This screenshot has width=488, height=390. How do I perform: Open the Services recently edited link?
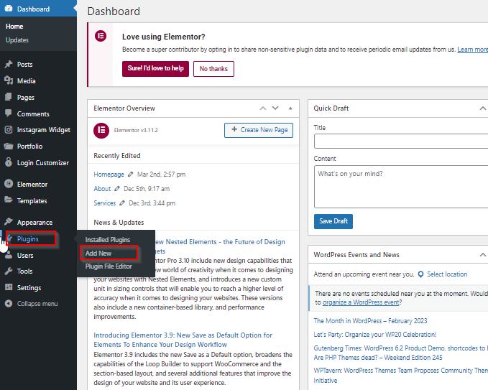105,203
